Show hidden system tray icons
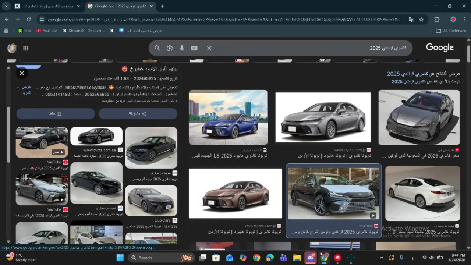Viewport: 471px width, 265px height. (381, 258)
